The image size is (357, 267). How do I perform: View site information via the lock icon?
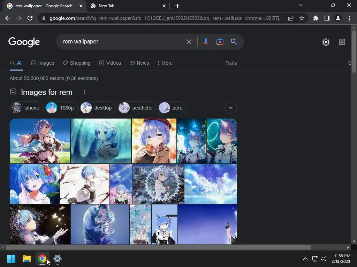click(44, 18)
